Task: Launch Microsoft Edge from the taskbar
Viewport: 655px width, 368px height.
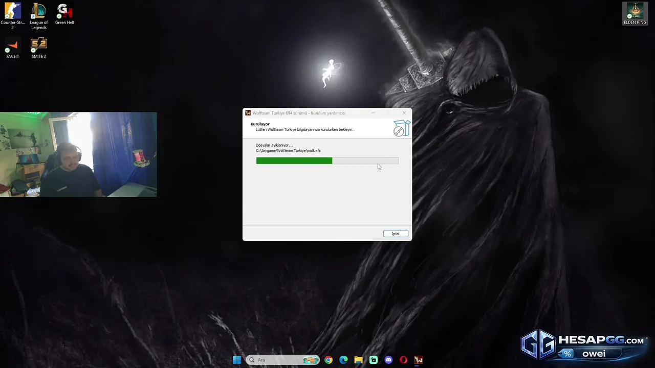Action: (x=343, y=360)
